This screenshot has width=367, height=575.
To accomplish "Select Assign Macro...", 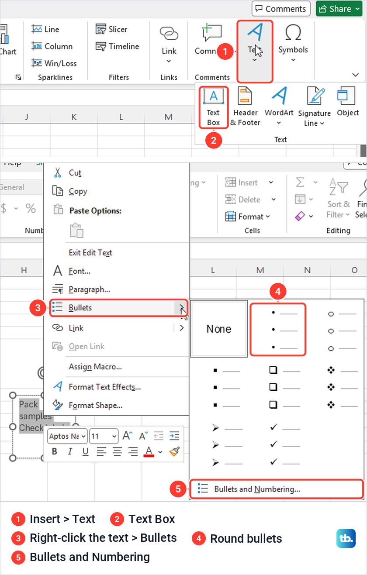I will [117, 367].
